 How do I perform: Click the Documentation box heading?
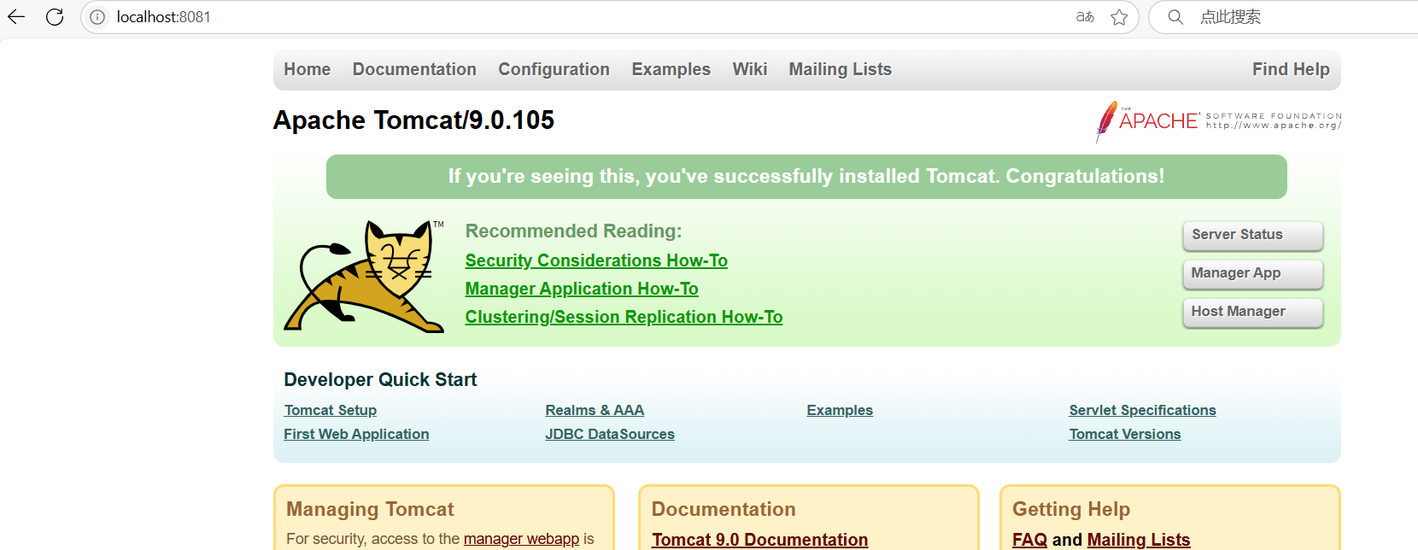point(724,509)
